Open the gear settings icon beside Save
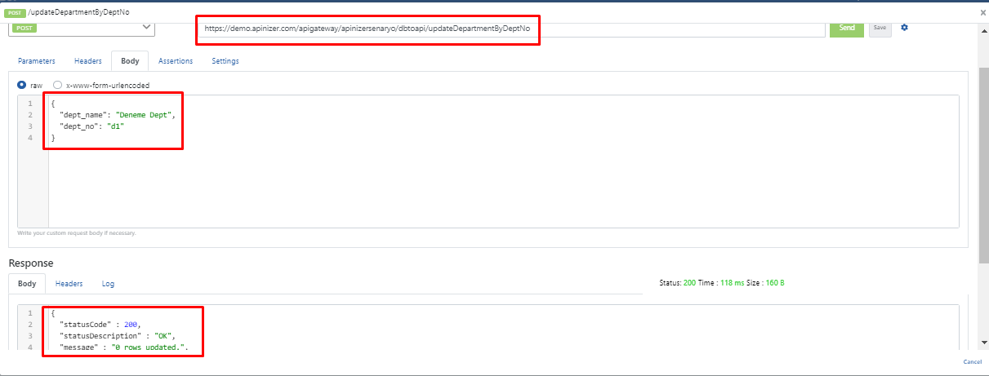The image size is (989, 376). click(x=904, y=28)
